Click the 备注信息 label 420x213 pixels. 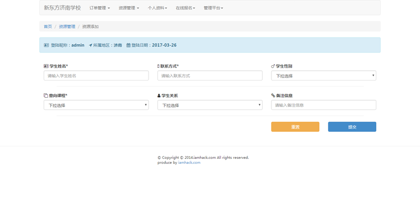[x=285, y=95]
